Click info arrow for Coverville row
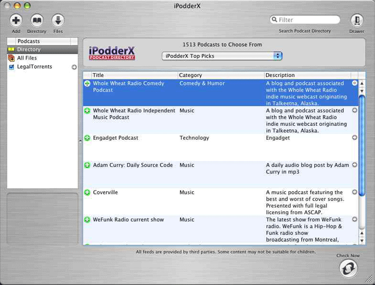The width and height of the screenshot is (375, 285). [x=355, y=192]
